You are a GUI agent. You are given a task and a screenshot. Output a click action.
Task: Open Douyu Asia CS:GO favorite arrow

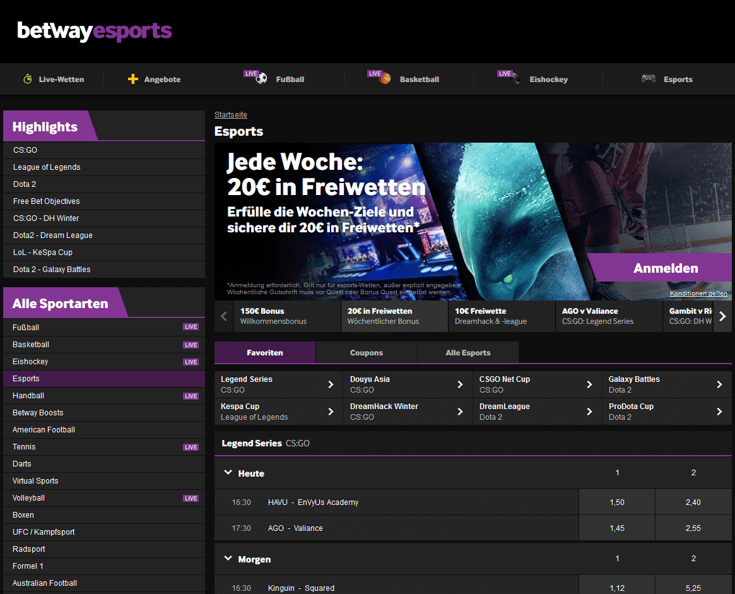[x=461, y=384]
